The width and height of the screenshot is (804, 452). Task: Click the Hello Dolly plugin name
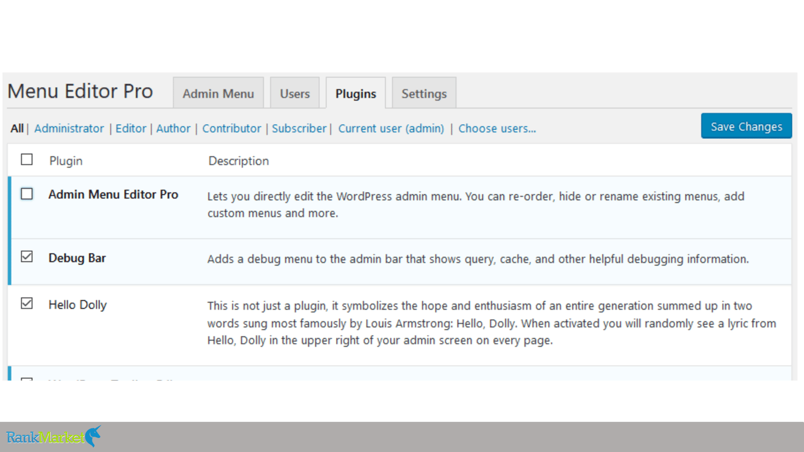[x=77, y=305]
